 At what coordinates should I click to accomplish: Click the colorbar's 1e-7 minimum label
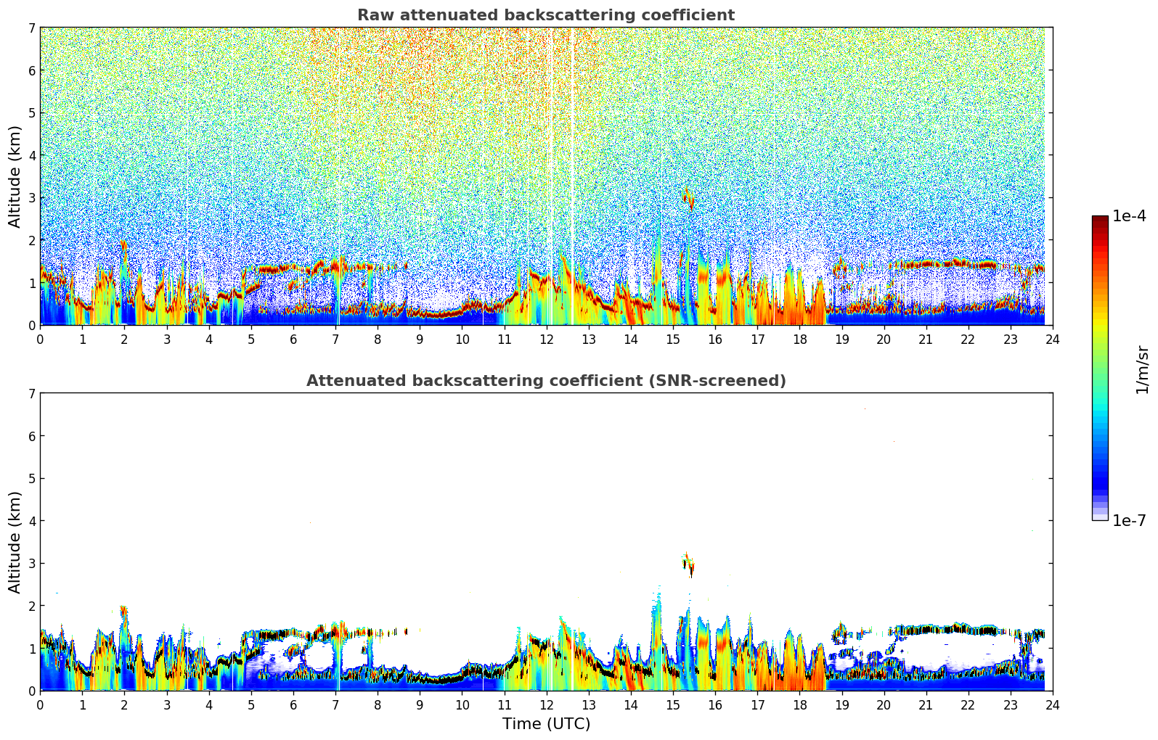pyautogui.click(x=1129, y=520)
